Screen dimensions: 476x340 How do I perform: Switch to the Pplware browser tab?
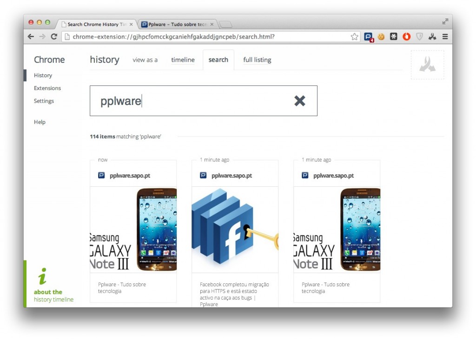click(178, 24)
